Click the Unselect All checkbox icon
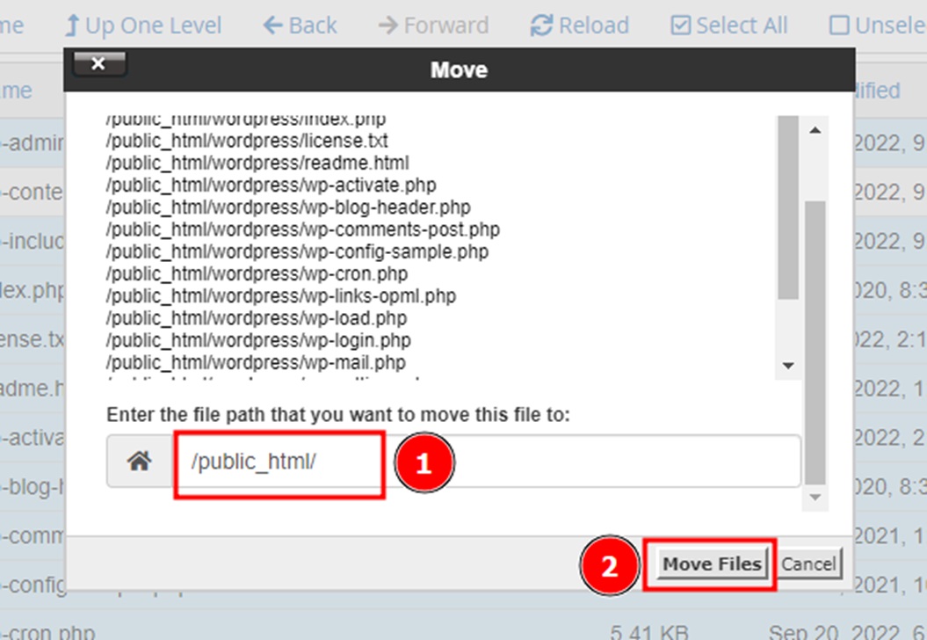 [839, 25]
